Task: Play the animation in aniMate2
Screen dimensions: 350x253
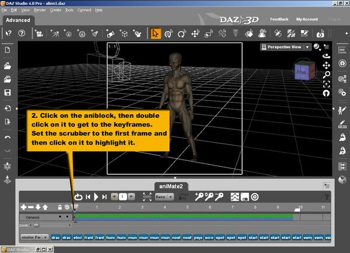Action: click(x=96, y=197)
